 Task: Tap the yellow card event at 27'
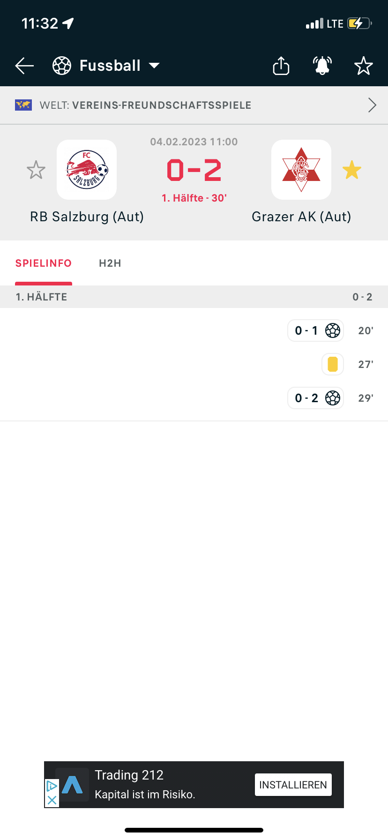click(x=333, y=364)
